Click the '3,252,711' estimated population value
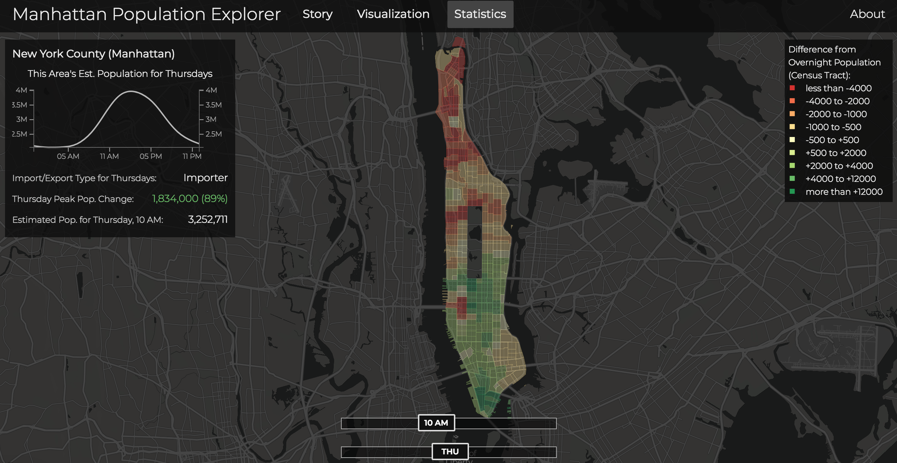Screen dimensions: 897x463 (208, 219)
